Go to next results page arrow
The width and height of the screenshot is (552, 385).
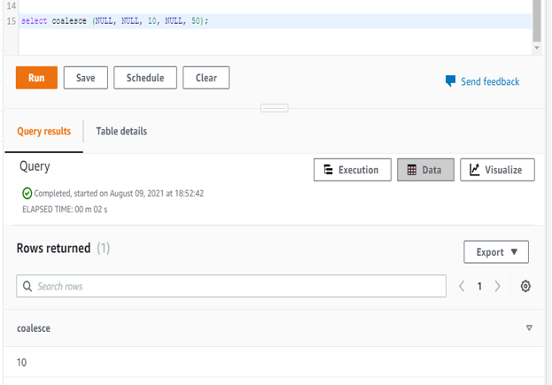(x=498, y=287)
